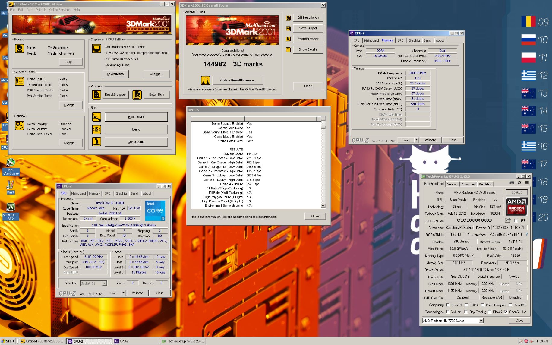This screenshot has width=552, height=345.
Task: Switch to Sensors tab in GPU-Z
Action: click(452, 184)
